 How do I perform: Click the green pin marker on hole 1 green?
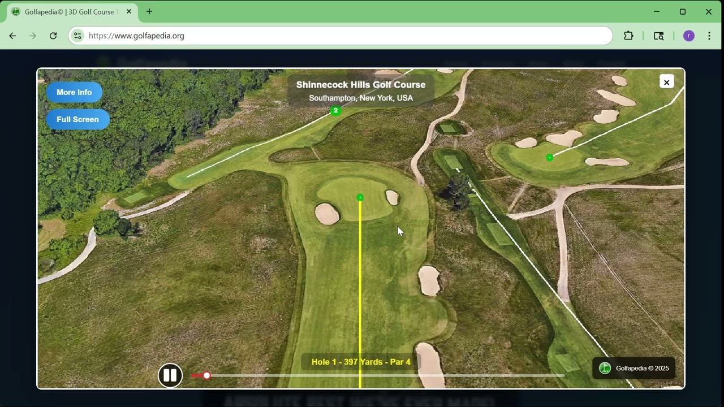(x=360, y=197)
